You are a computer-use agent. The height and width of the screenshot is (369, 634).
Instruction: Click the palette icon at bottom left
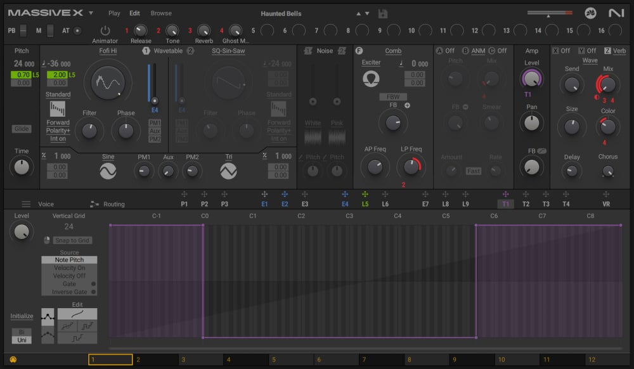tap(13, 359)
